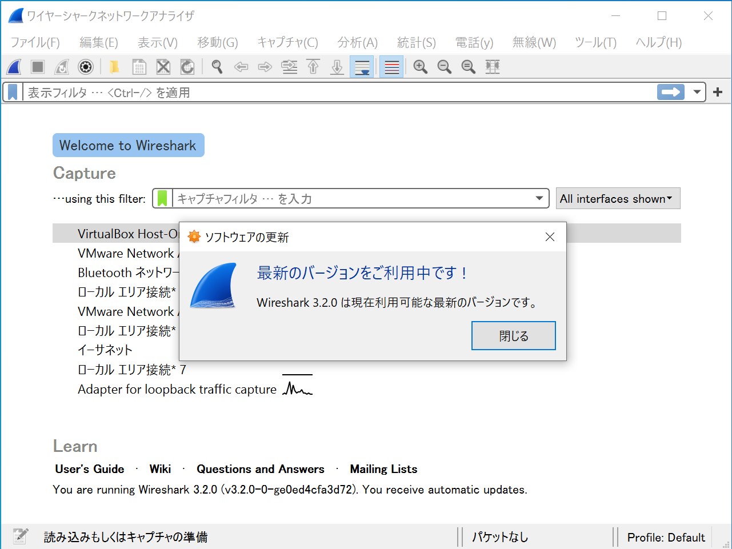Start a new packet capture
732x549 pixels.
pos(13,67)
